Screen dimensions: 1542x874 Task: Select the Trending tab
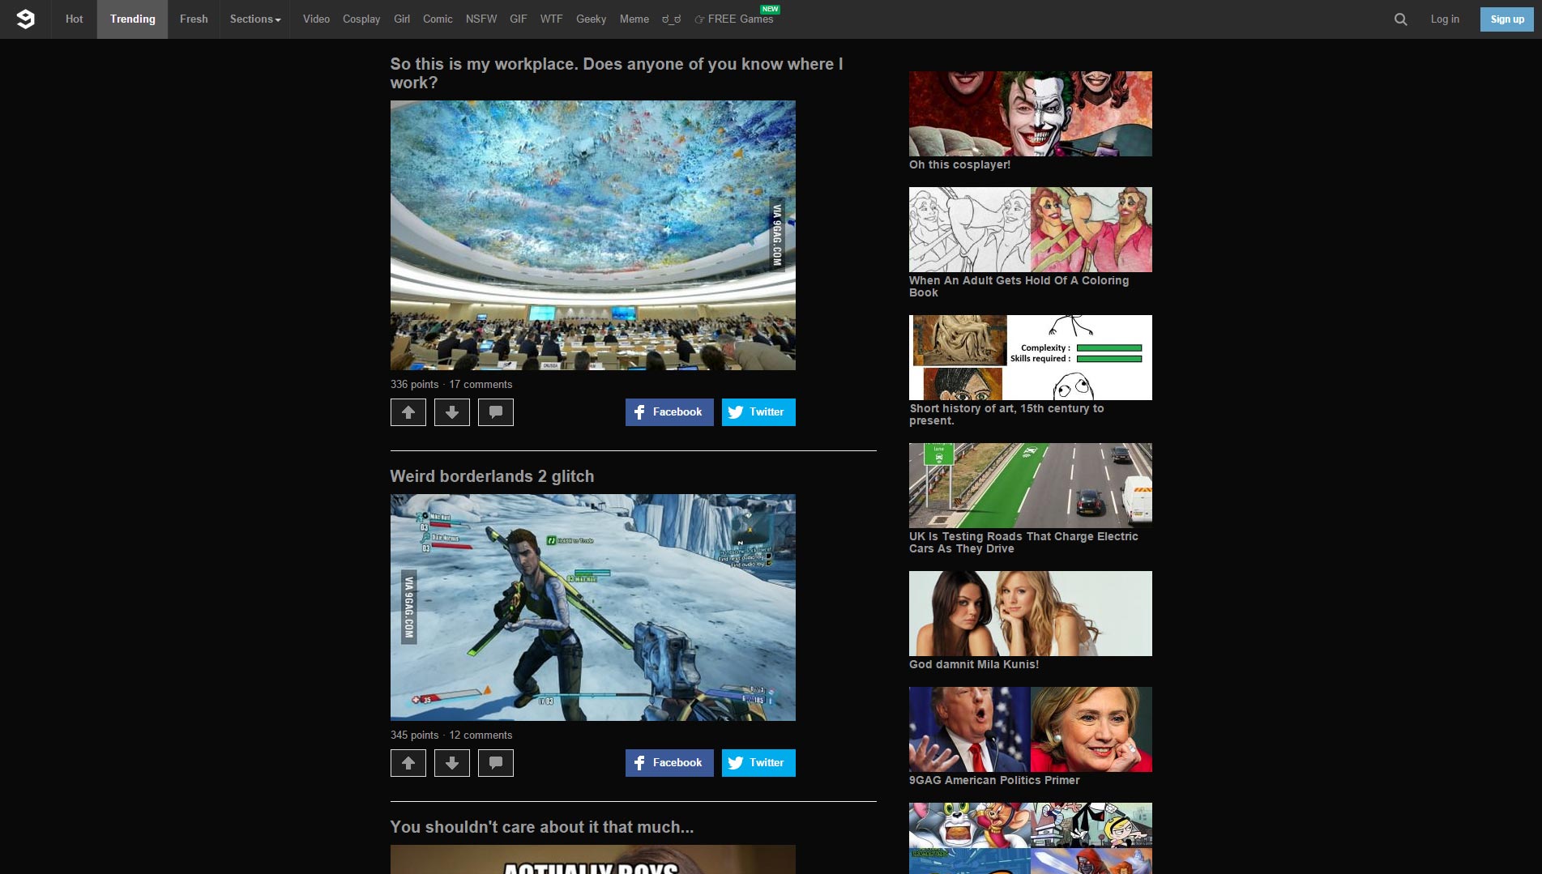click(x=133, y=19)
